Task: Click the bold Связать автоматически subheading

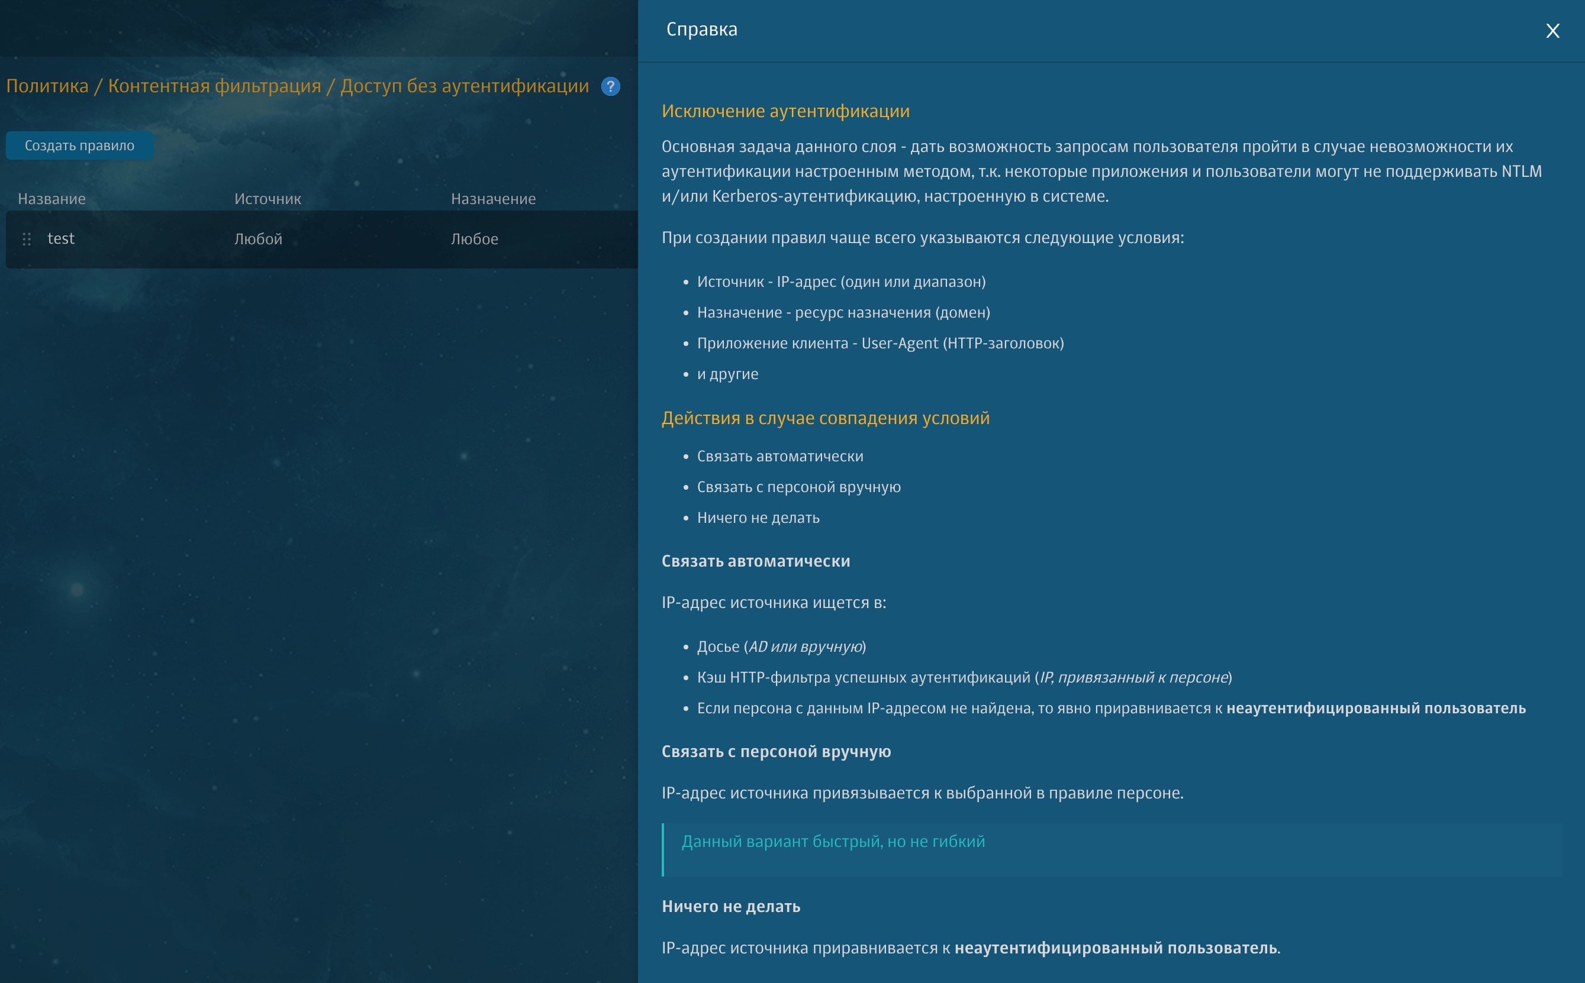Action: click(755, 561)
